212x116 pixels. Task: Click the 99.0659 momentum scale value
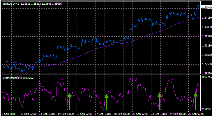point(206,109)
